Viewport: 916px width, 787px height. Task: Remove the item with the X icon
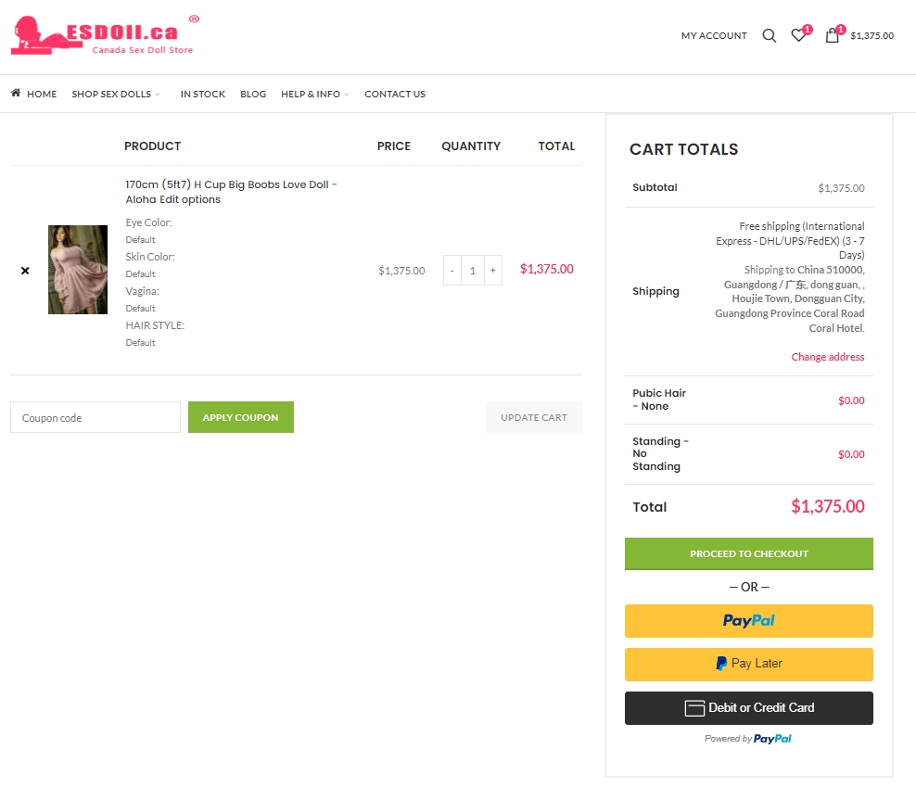(x=25, y=271)
